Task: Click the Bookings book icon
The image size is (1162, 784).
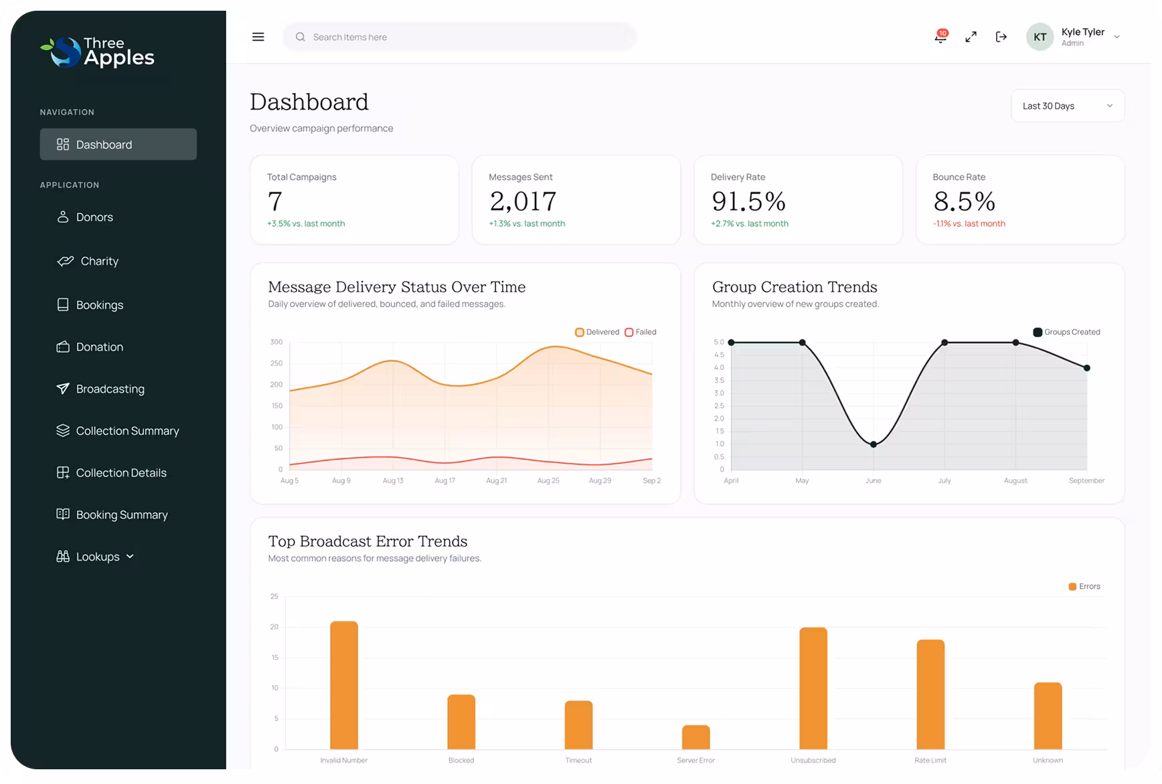Action: [x=63, y=304]
